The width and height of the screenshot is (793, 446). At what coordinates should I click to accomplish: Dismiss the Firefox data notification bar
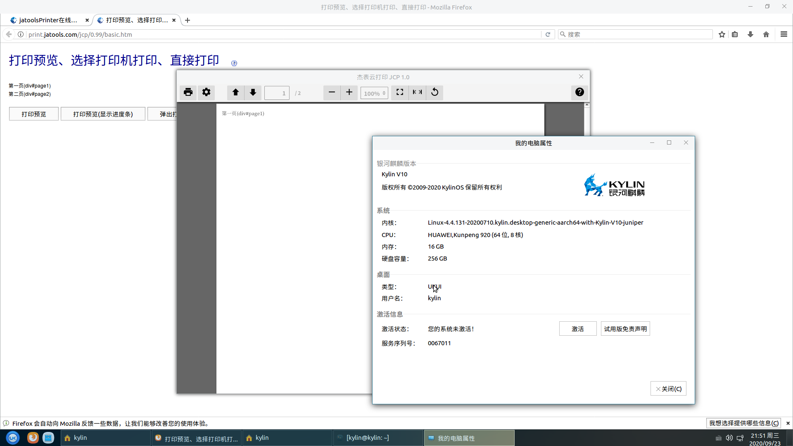point(788,423)
